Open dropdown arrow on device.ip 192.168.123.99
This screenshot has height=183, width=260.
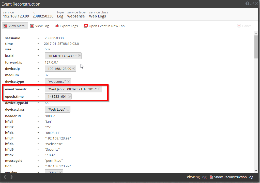click(x=74, y=69)
